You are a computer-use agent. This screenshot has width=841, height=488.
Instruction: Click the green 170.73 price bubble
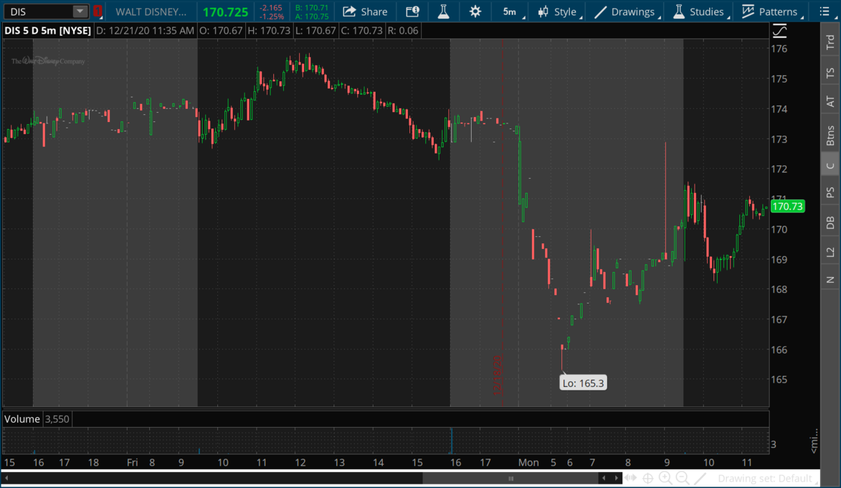787,206
